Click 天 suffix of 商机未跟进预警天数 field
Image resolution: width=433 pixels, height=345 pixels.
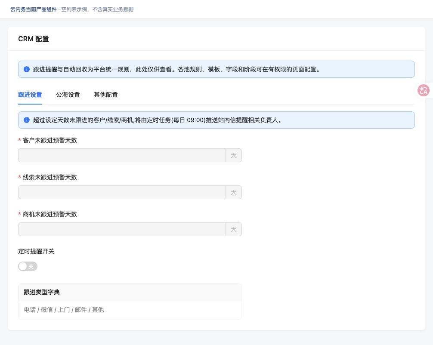click(x=234, y=229)
